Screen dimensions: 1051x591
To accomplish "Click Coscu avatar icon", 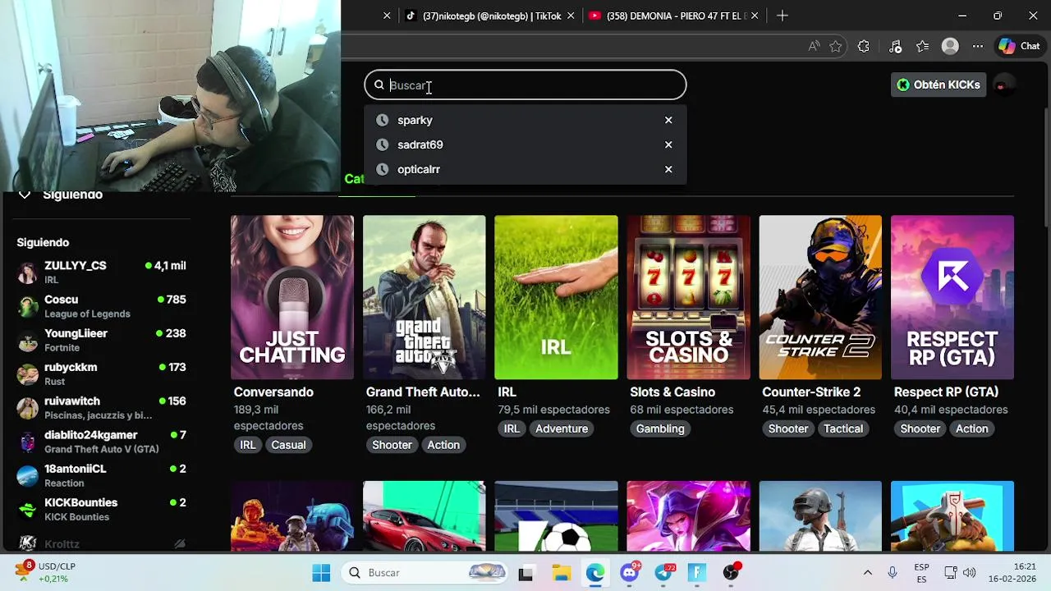I will pyautogui.click(x=28, y=306).
